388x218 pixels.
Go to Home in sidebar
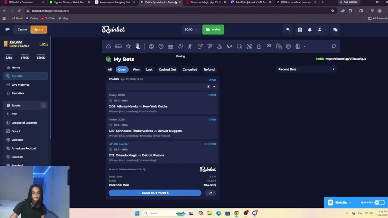pos(25,68)
